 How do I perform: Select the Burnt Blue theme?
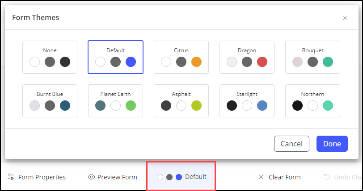tap(50, 101)
